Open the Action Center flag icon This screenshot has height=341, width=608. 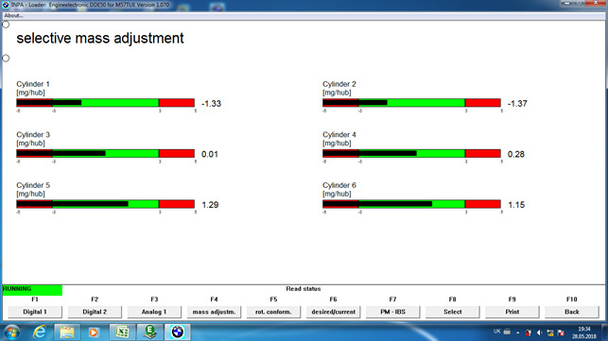561,332
